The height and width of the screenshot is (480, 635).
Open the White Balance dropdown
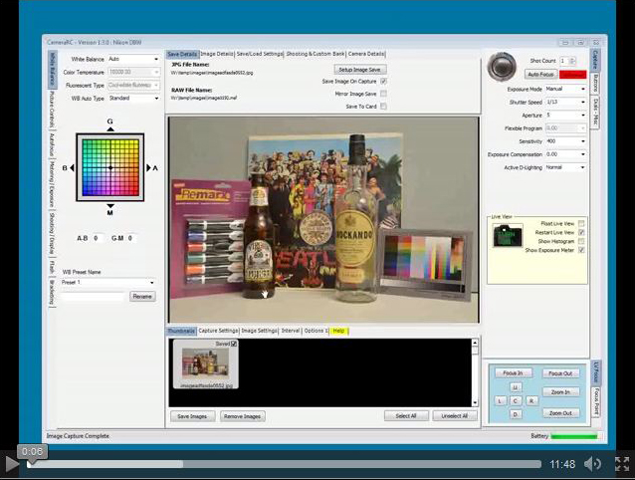point(132,59)
